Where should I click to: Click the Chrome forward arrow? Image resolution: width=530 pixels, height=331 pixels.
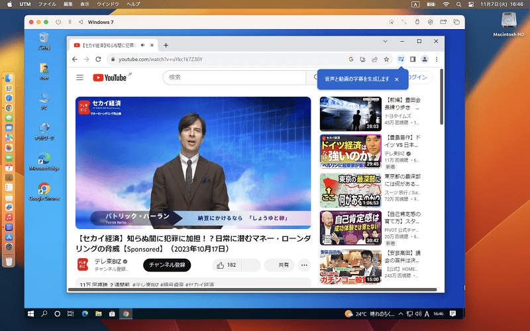87,59
